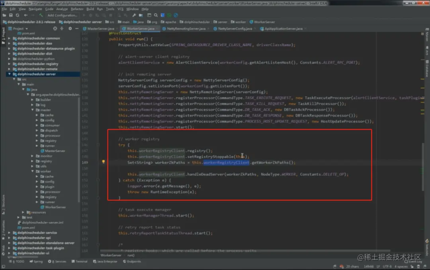Open the VCS menu
Screen dimensions: 430x270
tap(120, 9)
